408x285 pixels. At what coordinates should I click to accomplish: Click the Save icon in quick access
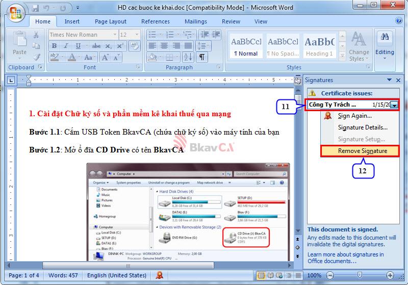[x=35, y=8]
